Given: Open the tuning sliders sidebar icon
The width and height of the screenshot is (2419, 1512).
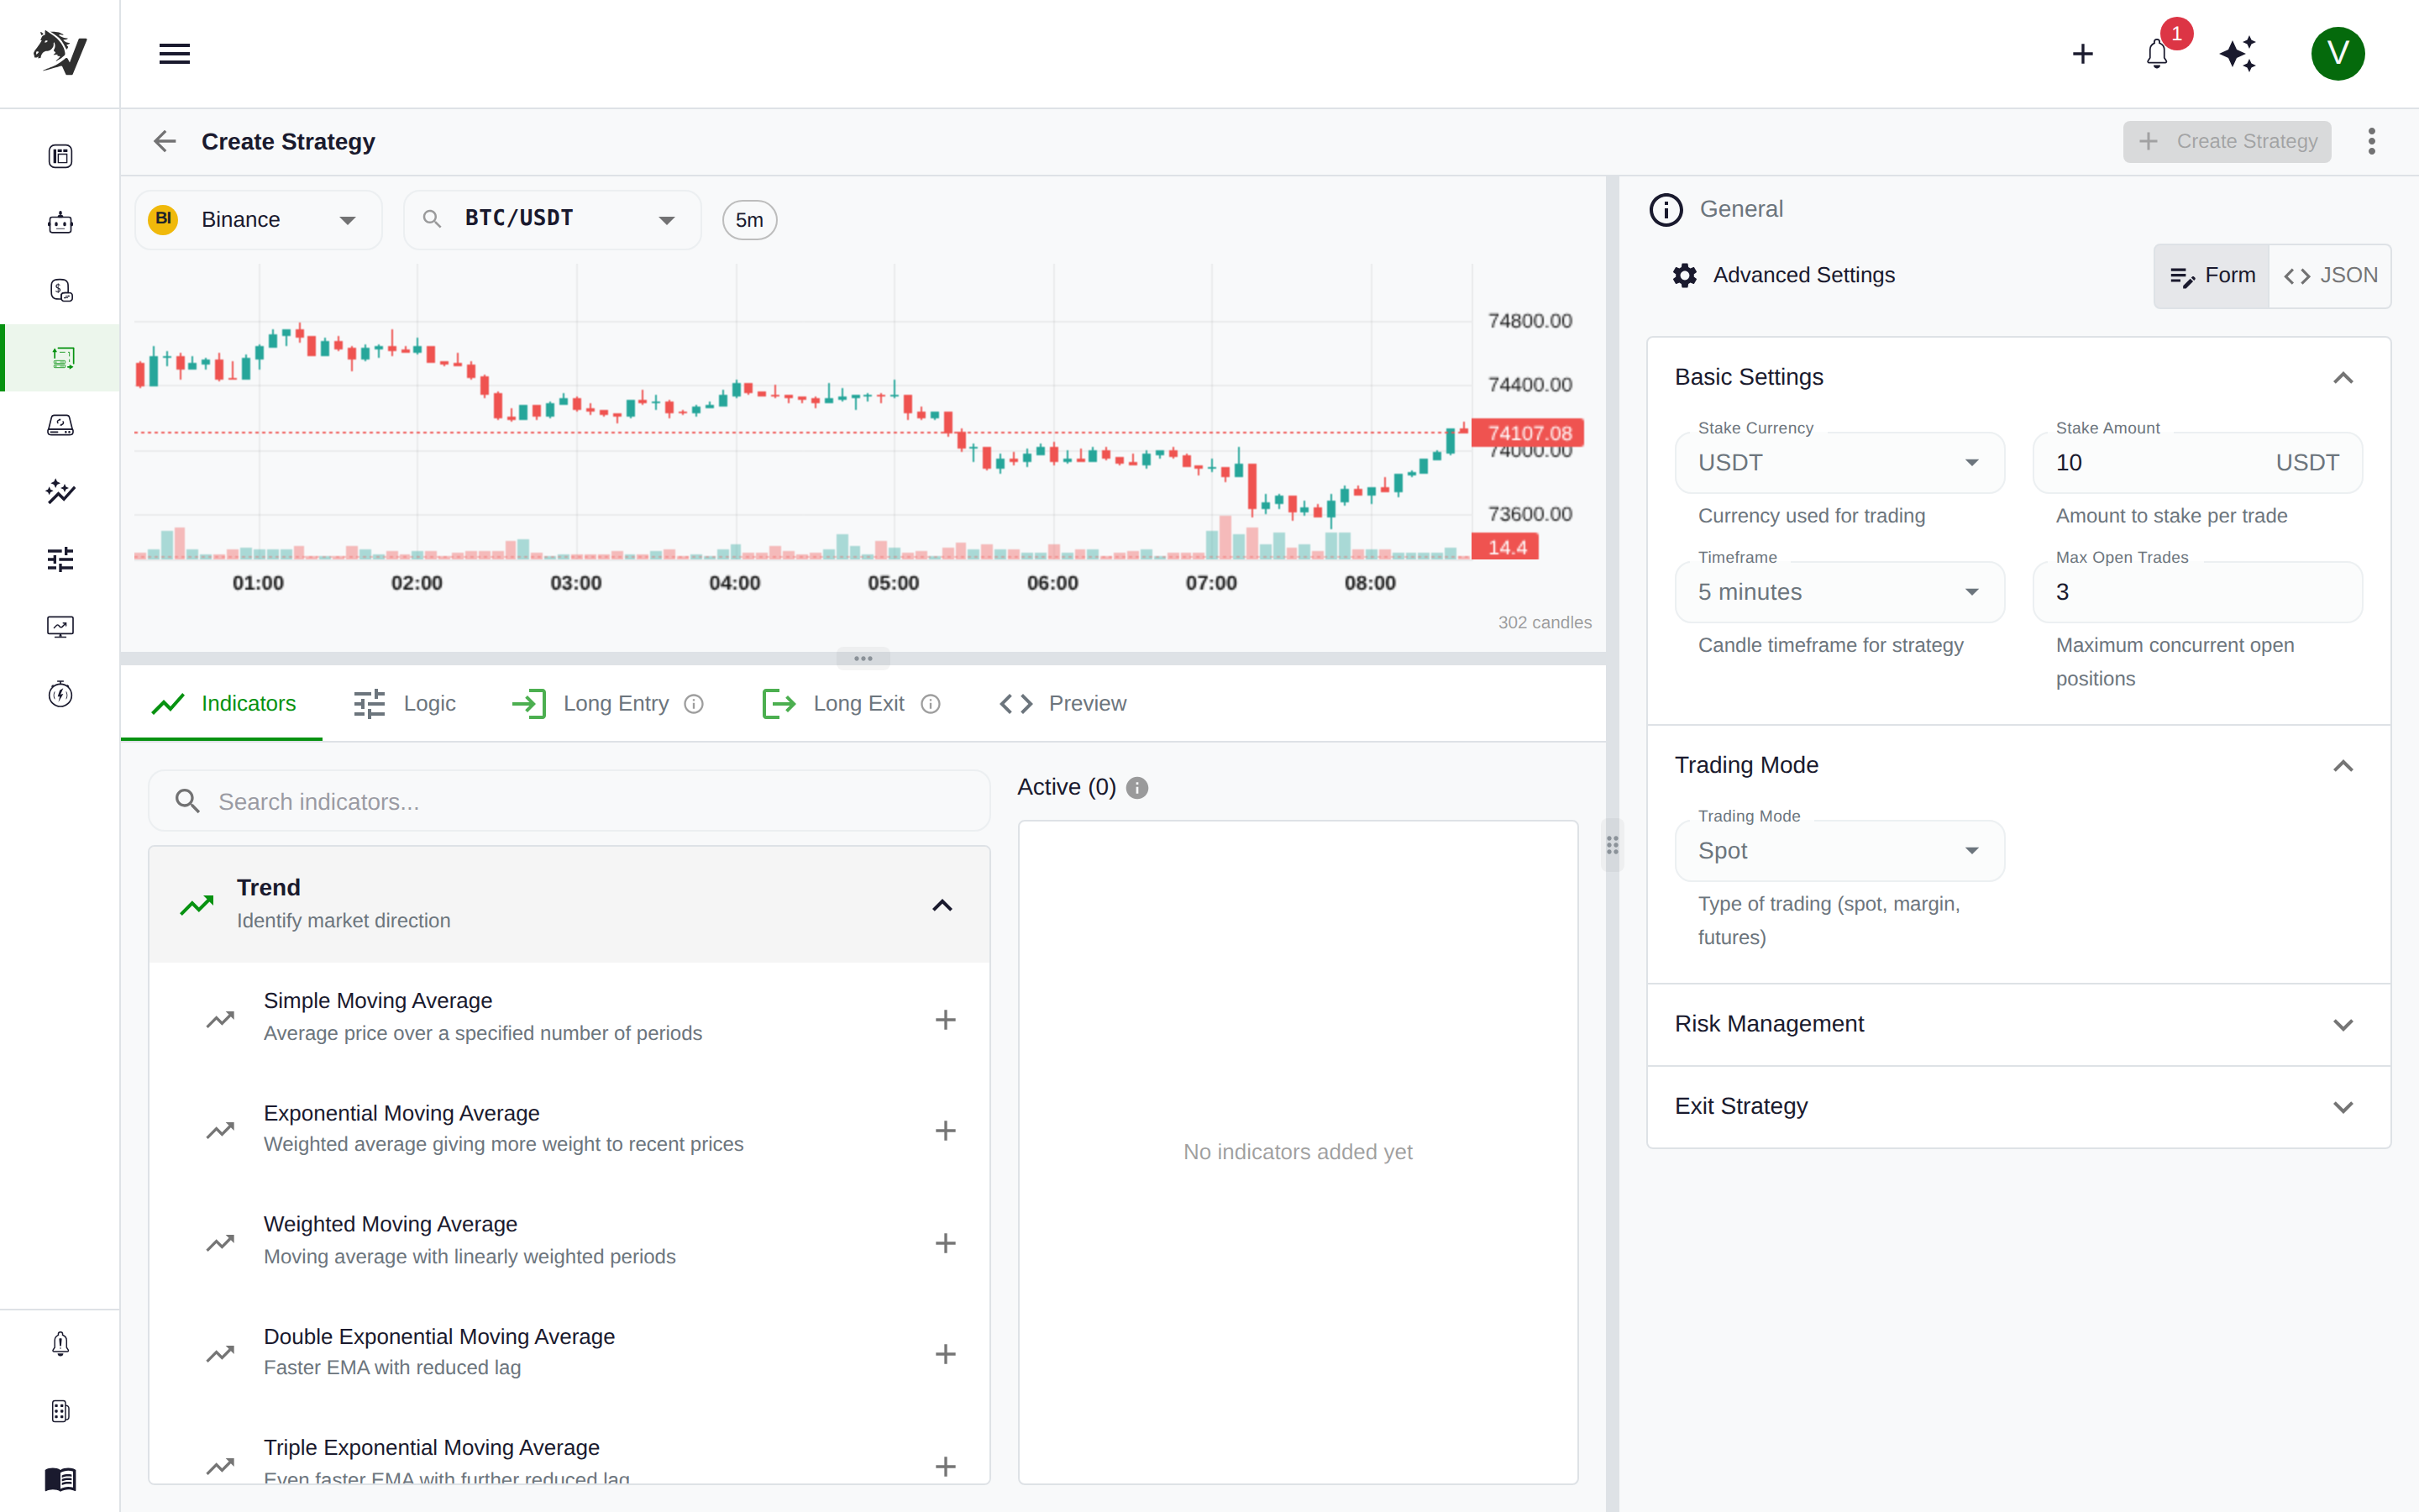Looking at the screenshot, I should click(x=60, y=559).
